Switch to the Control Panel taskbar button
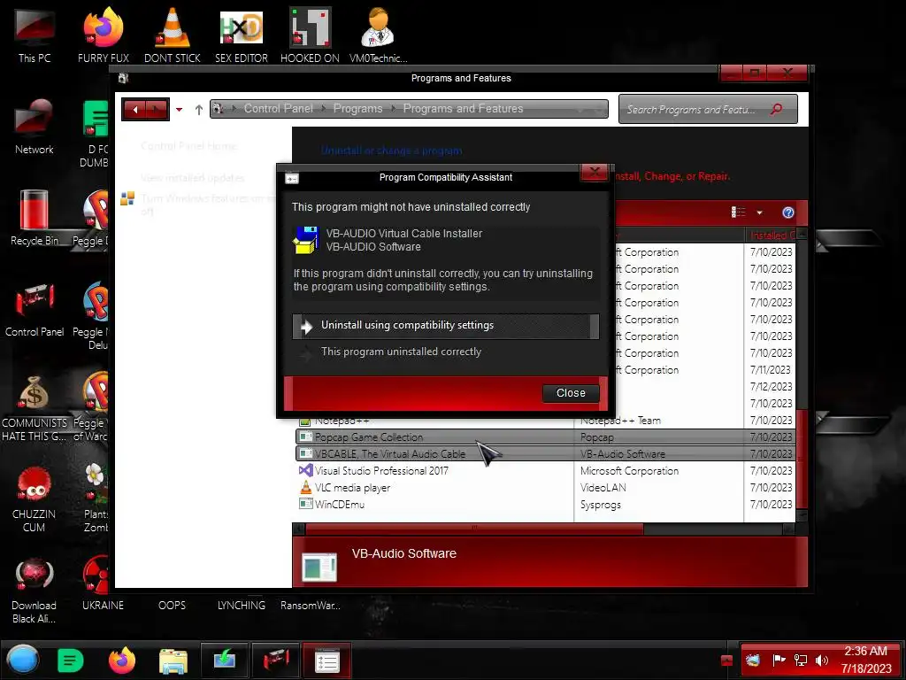This screenshot has width=906, height=680. point(276,661)
